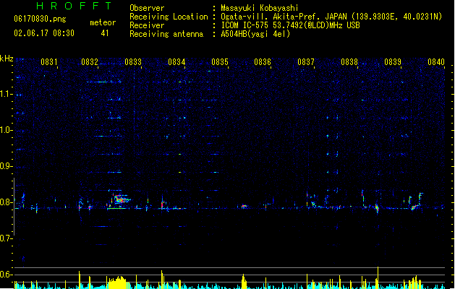Click the 0838 time marker
Image resolution: width=455 pixels, height=289 pixels.
pyautogui.click(x=349, y=62)
